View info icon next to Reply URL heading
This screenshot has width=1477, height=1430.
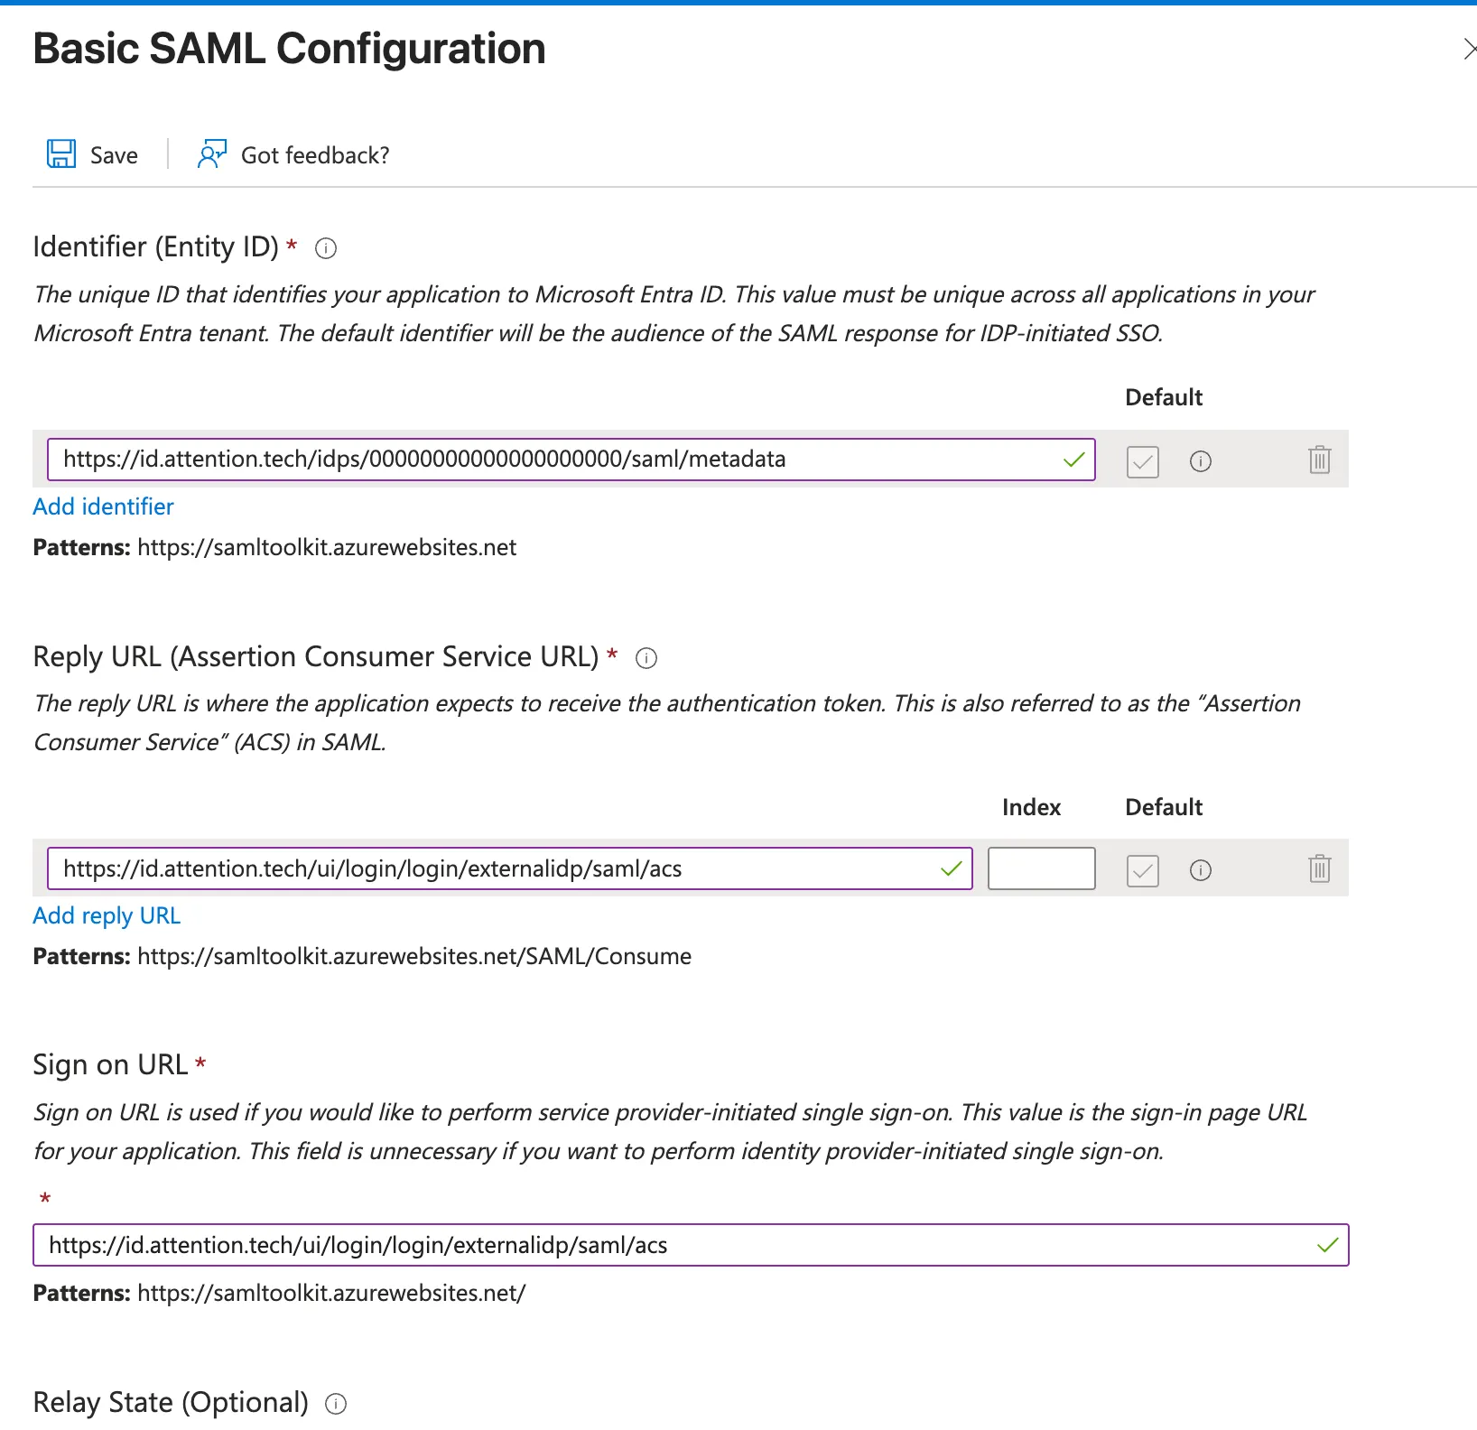[646, 657]
